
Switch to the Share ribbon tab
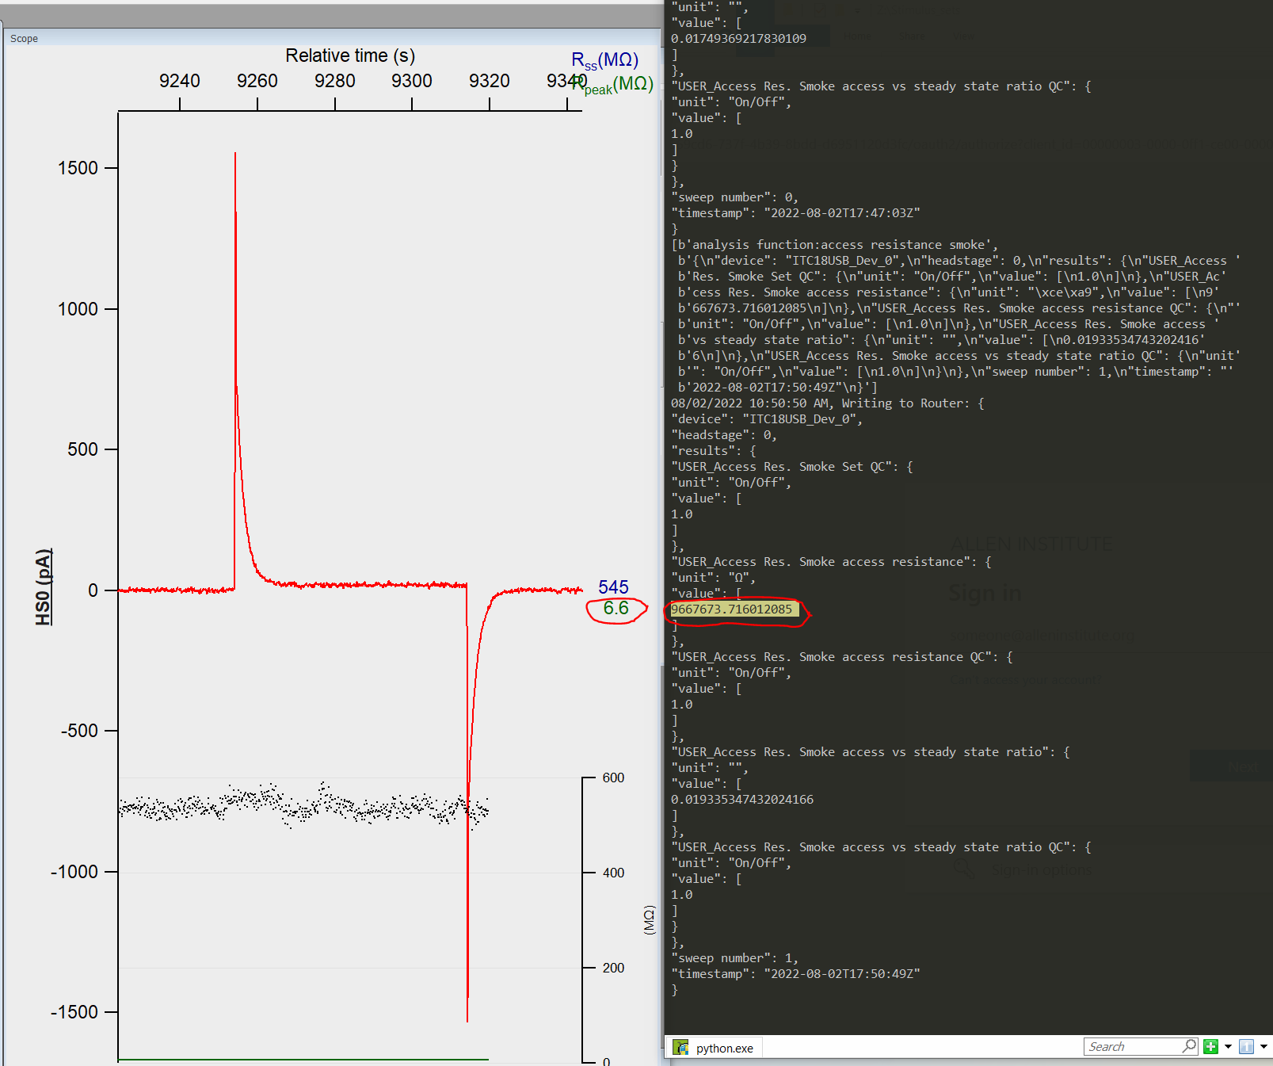(911, 36)
